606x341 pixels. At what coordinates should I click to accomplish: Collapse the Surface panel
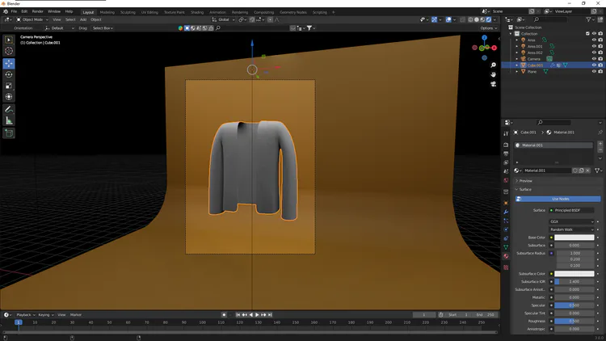(524, 189)
